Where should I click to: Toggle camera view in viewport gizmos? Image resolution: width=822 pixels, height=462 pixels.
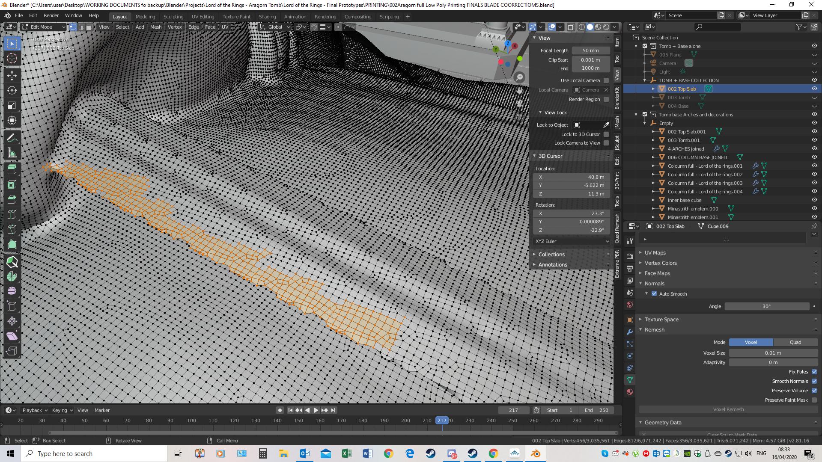click(x=519, y=104)
